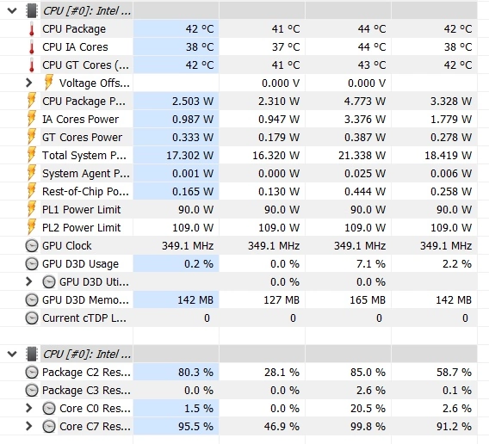Image resolution: width=489 pixels, height=444 pixels.
Task: Expand the Core C7 Residency row
Action: click(x=29, y=426)
